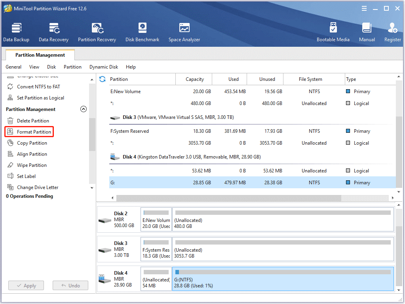Open the Partition menu

click(72, 67)
